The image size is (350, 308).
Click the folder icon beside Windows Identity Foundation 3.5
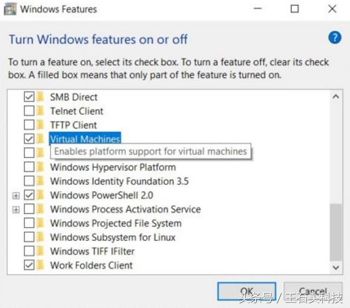click(x=40, y=181)
